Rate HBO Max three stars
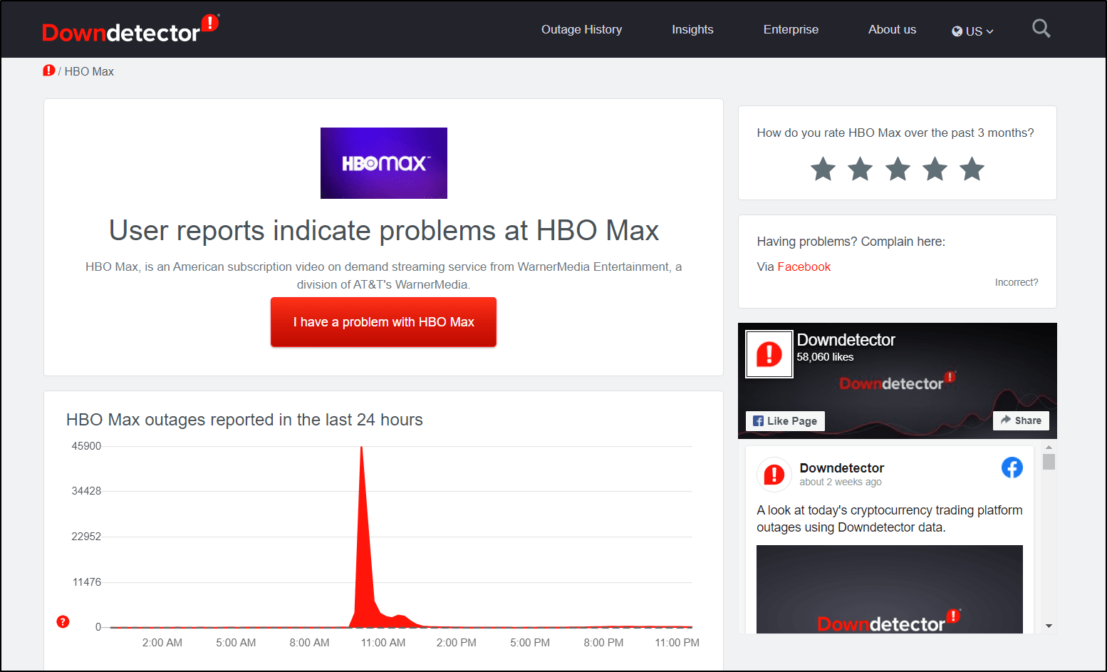The image size is (1107, 672). click(898, 170)
